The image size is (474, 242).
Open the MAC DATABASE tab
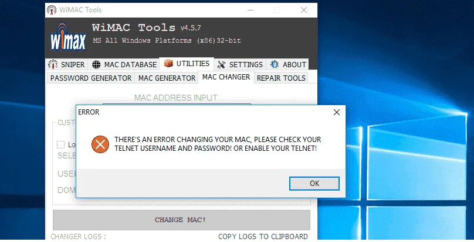[x=124, y=64]
